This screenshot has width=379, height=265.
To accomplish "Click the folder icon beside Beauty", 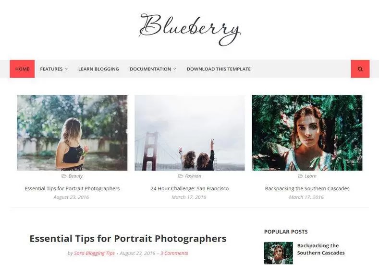I will tap(64, 176).
